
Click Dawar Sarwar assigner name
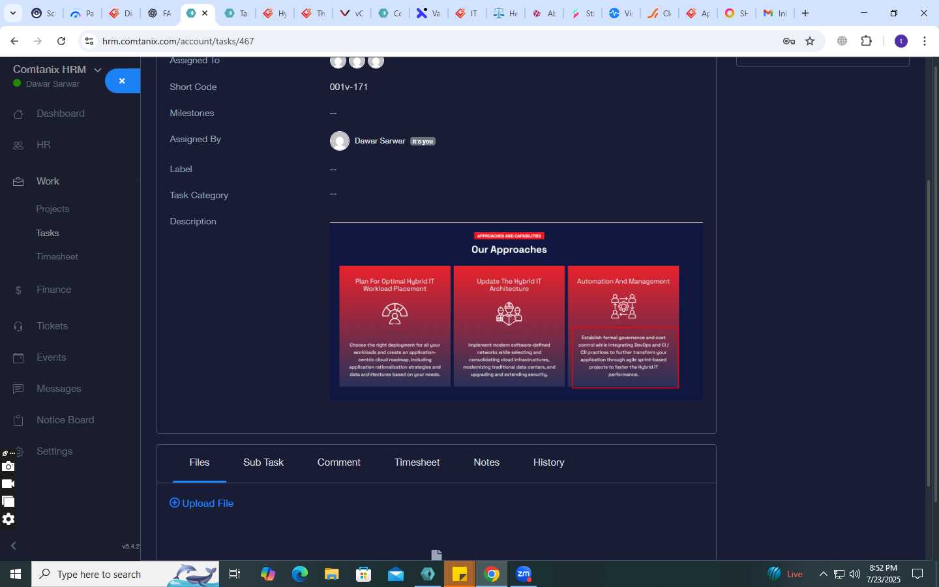click(380, 141)
